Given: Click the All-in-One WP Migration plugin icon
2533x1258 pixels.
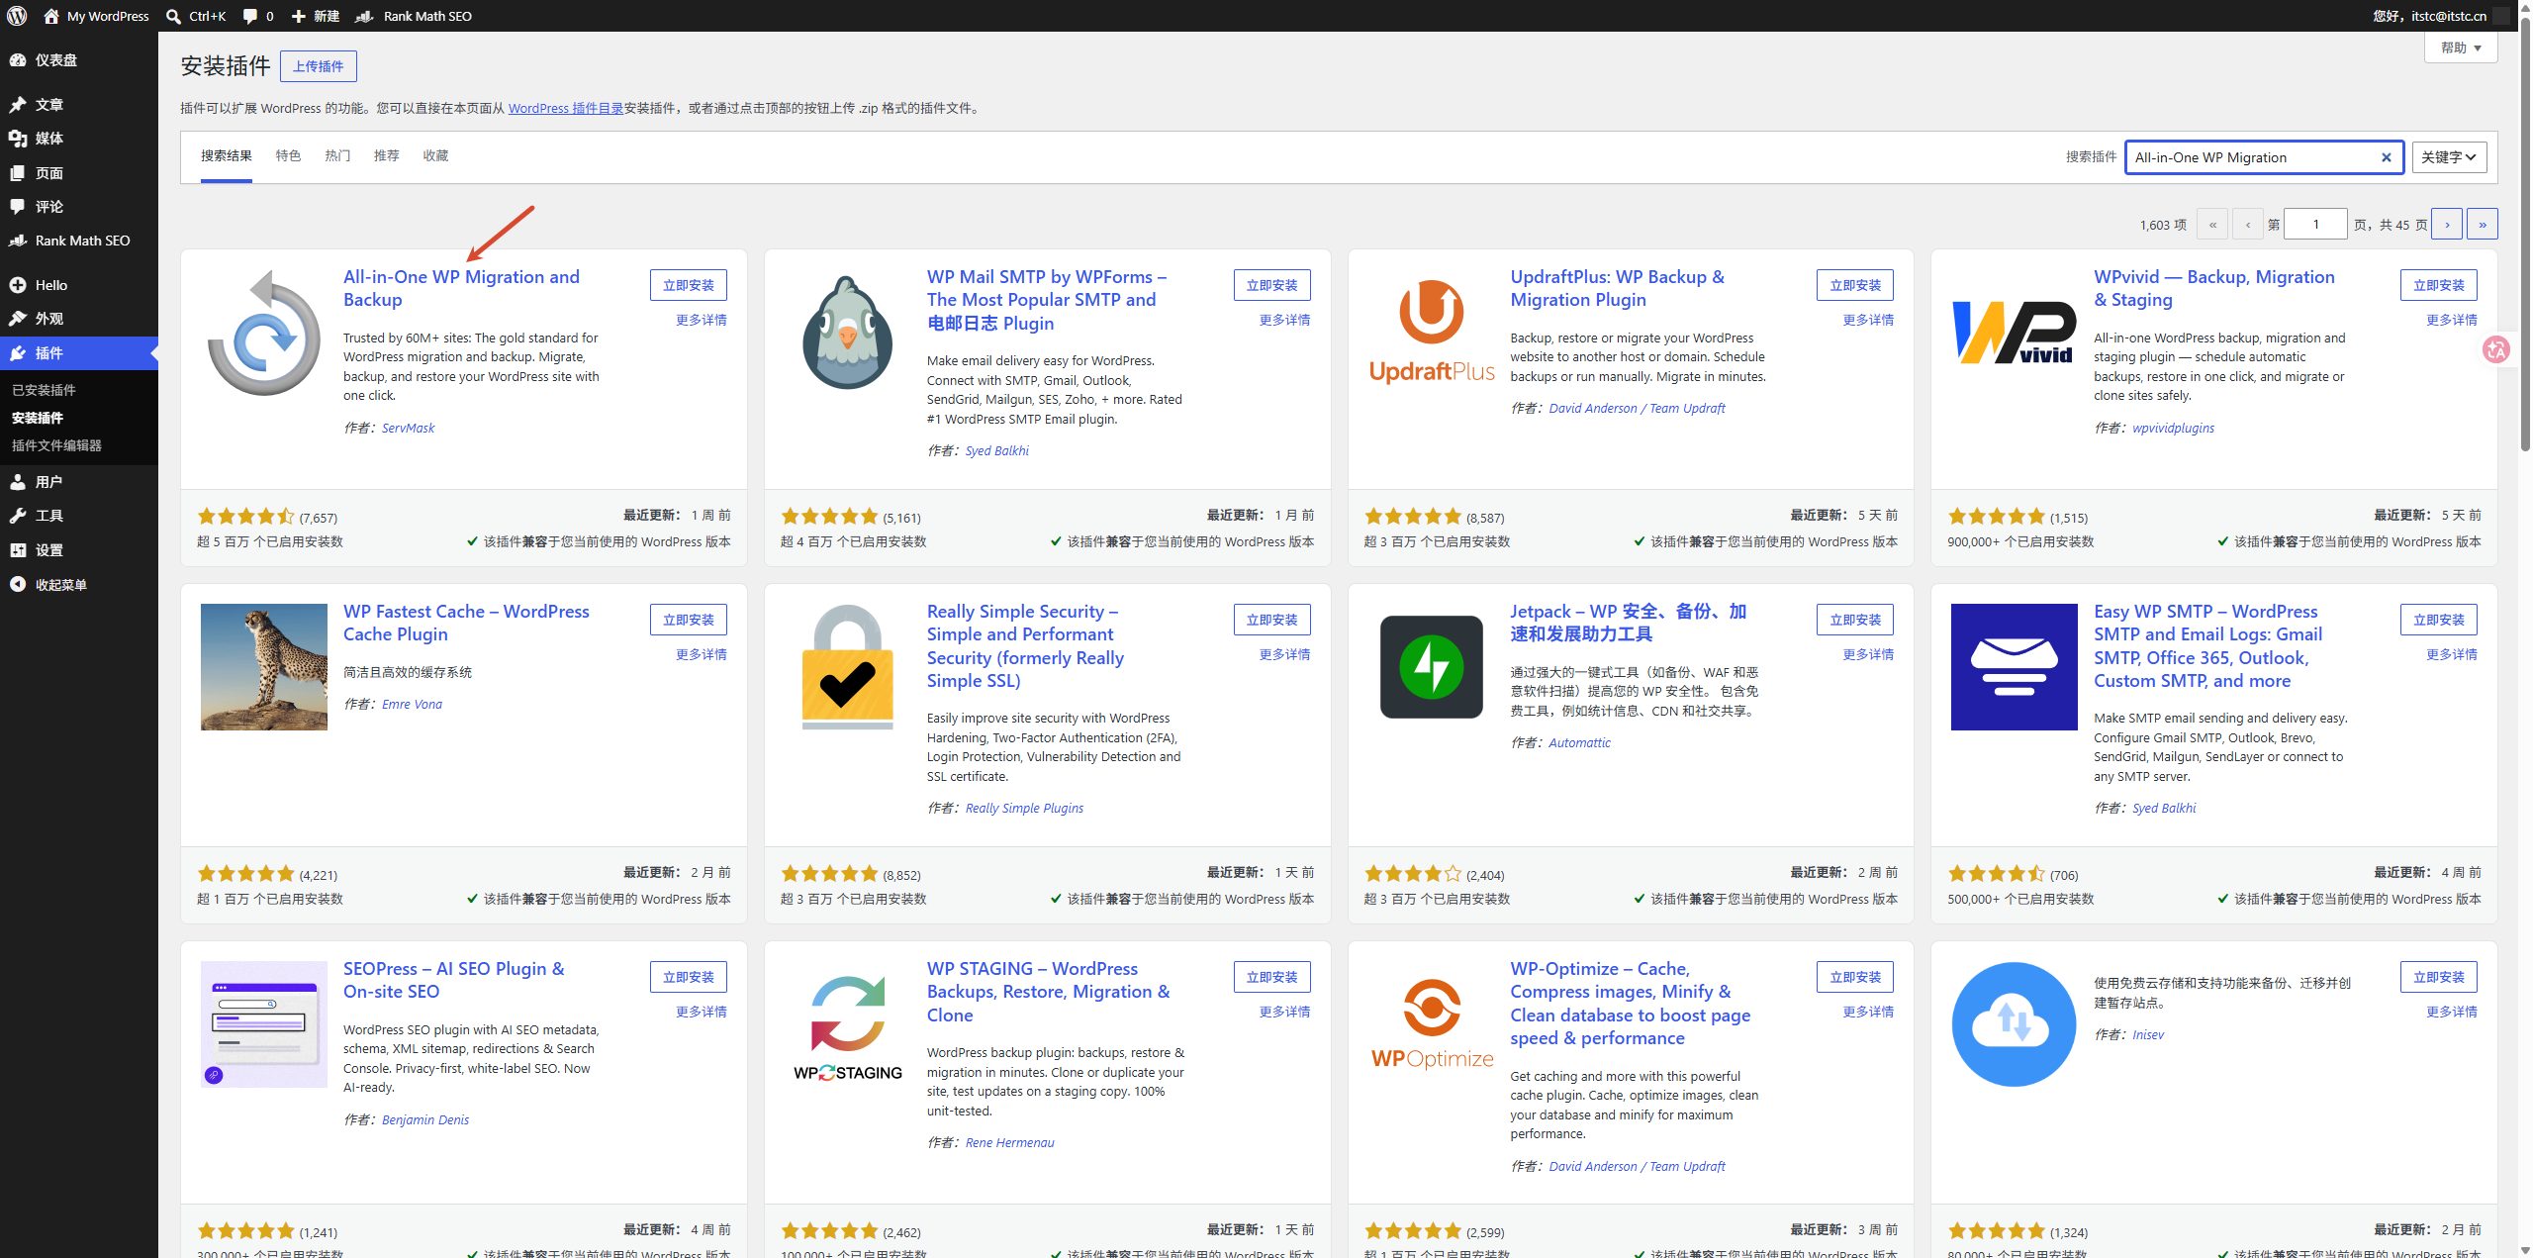Looking at the screenshot, I should (x=263, y=333).
